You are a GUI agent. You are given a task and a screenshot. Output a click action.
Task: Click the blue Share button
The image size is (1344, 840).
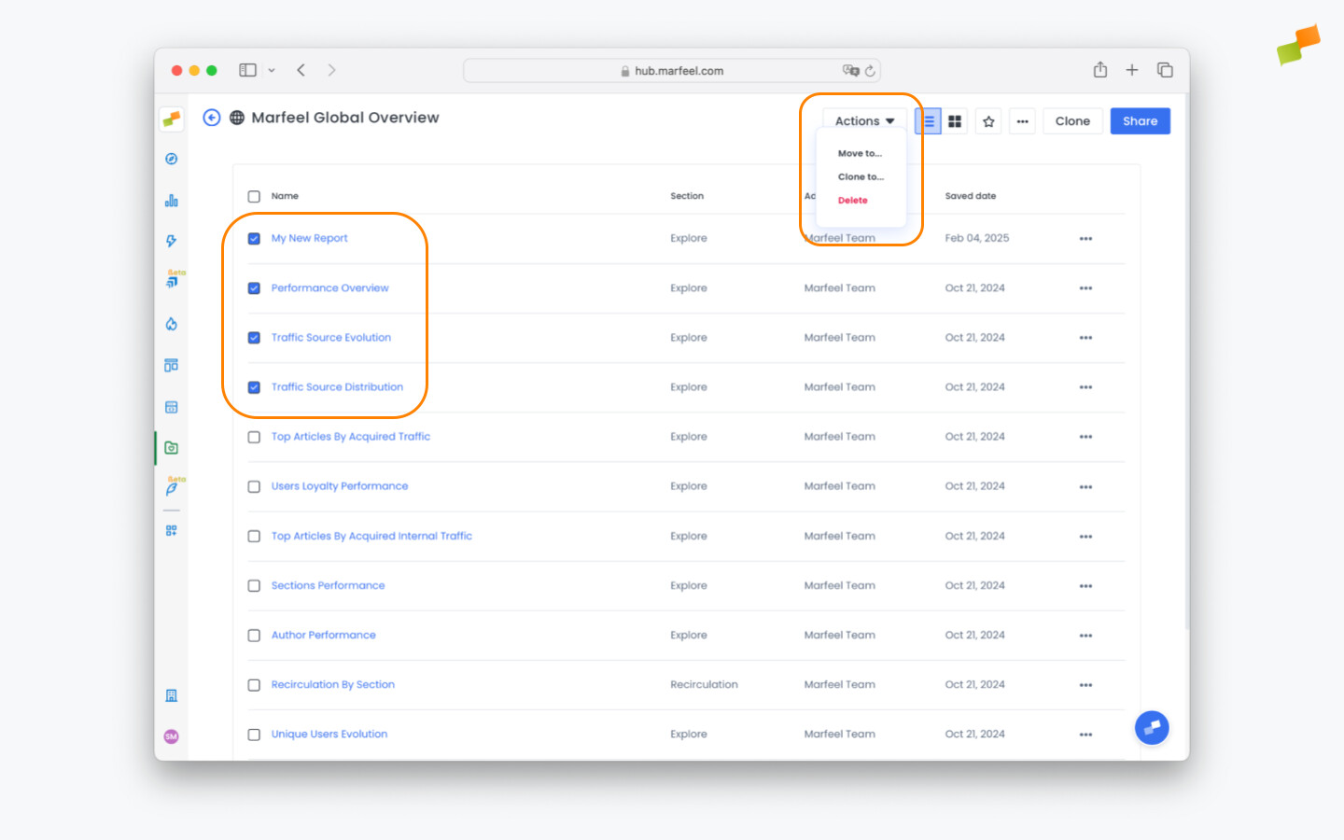pyautogui.click(x=1140, y=120)
